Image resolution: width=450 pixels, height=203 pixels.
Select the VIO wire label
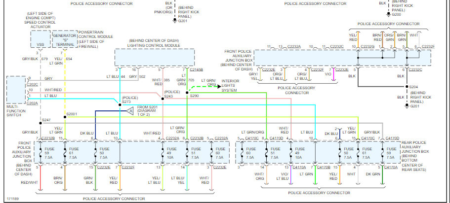[328, 74]
